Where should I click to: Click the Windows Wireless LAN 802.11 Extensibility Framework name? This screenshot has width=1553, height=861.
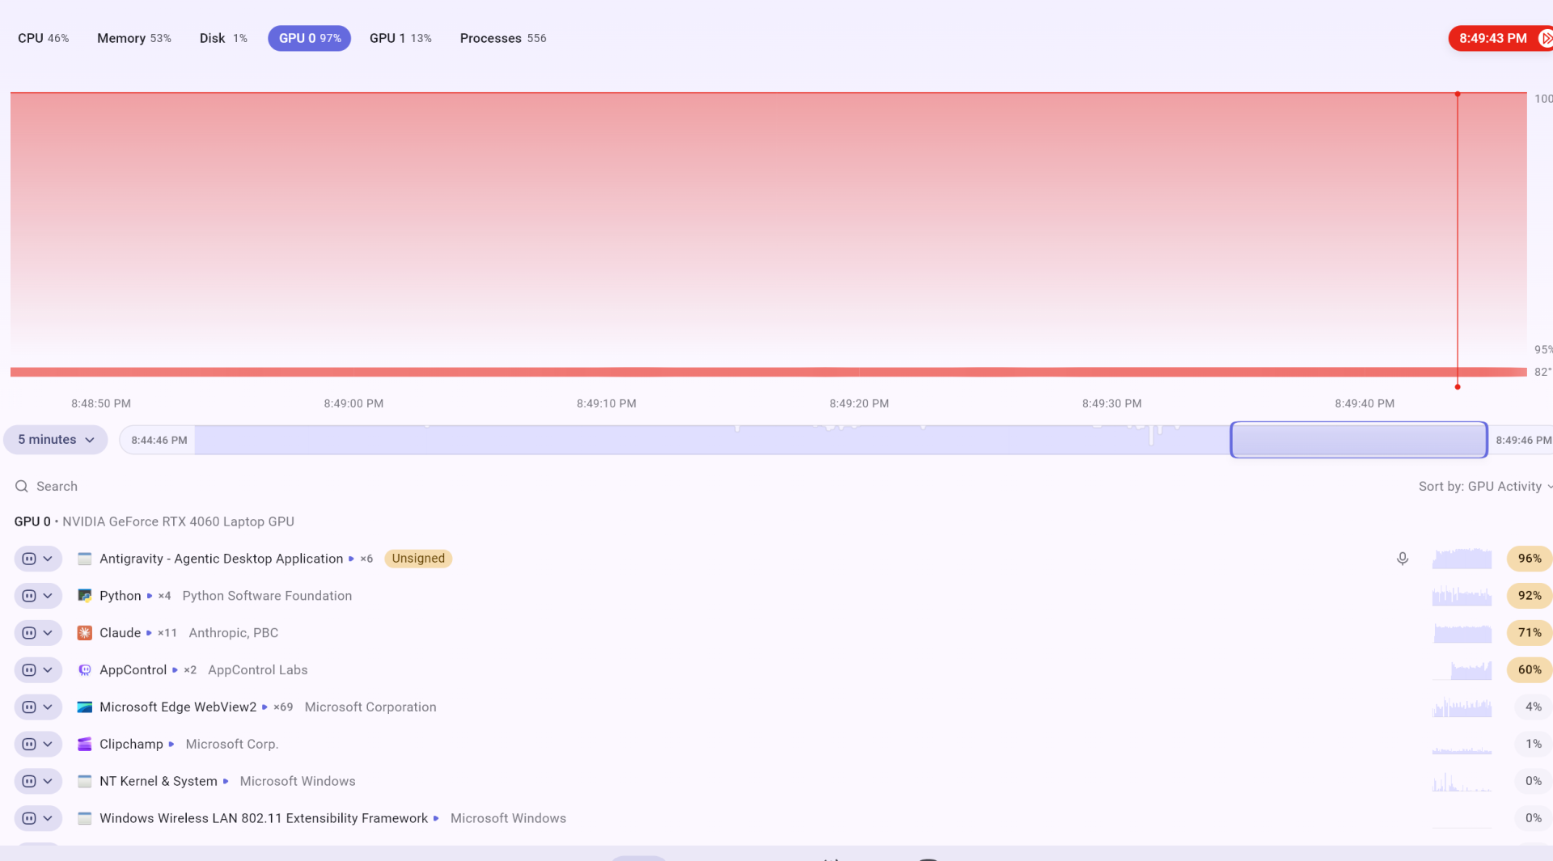click(264, 819)
